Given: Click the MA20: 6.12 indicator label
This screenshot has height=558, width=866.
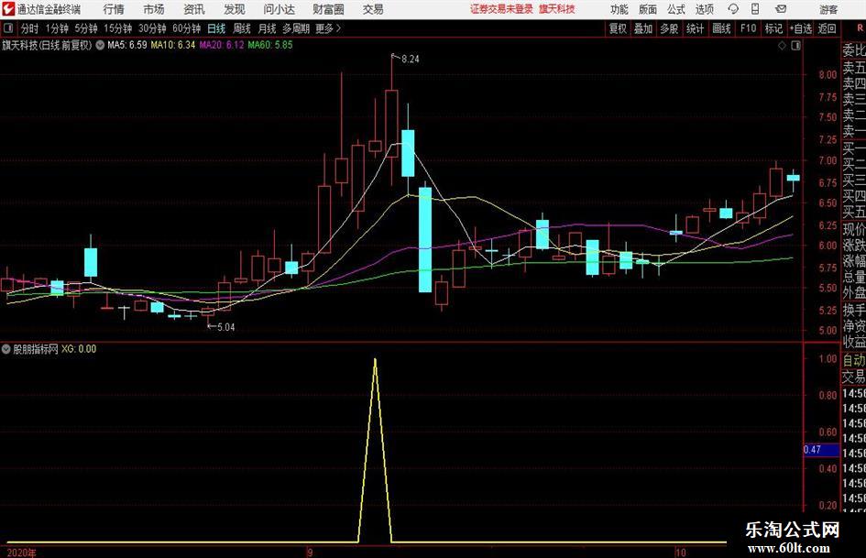Looking at the screenshot, I should (x=222, y=45).
